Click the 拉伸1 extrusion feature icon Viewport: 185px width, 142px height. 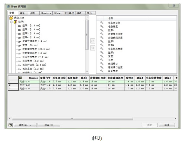(x=15, y=22)
